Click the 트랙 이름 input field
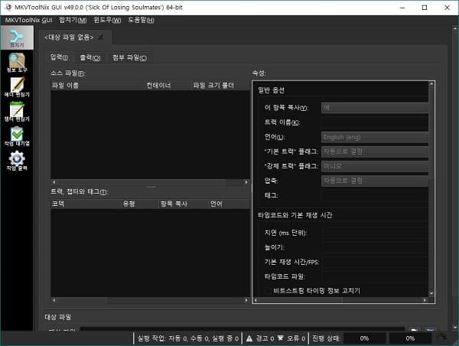The height and width of the screenshot is (346, 459). 375,122
